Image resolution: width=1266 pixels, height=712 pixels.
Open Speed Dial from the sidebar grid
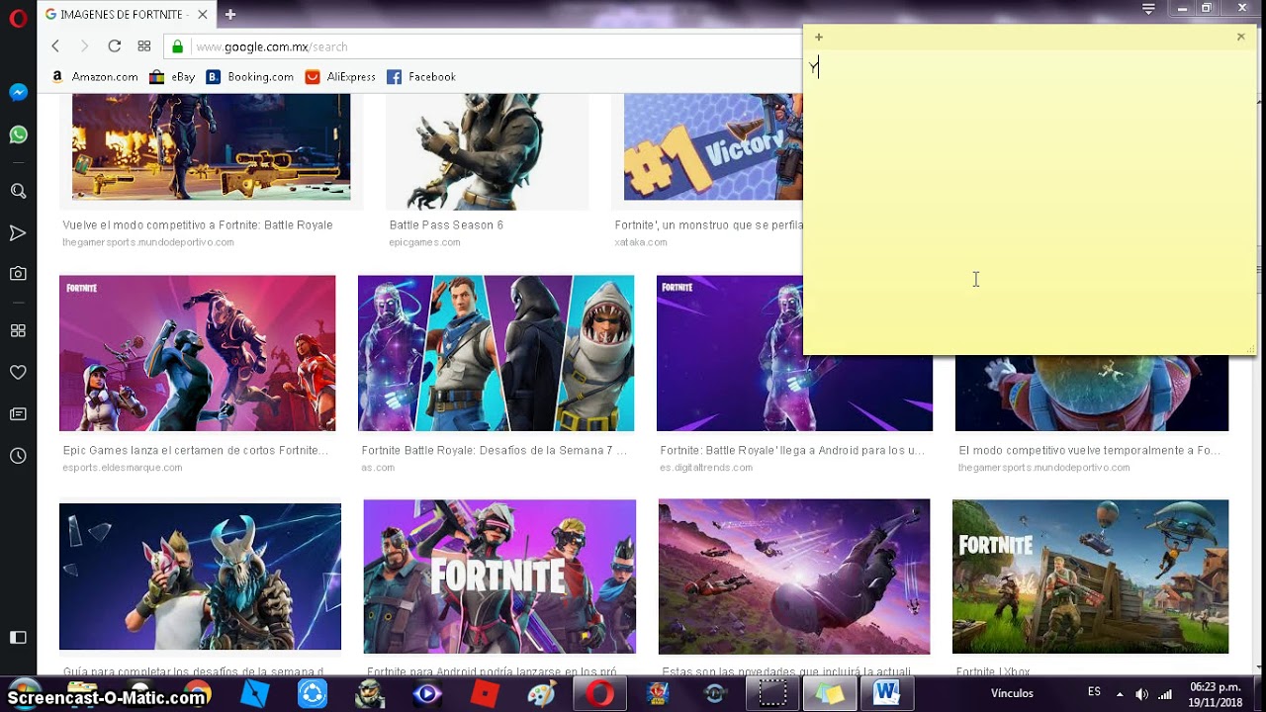coord(18,330)
